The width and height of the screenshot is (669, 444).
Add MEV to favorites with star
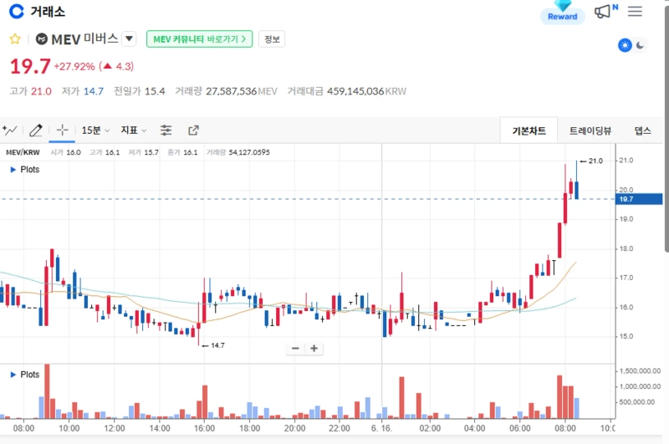point(15,38)
